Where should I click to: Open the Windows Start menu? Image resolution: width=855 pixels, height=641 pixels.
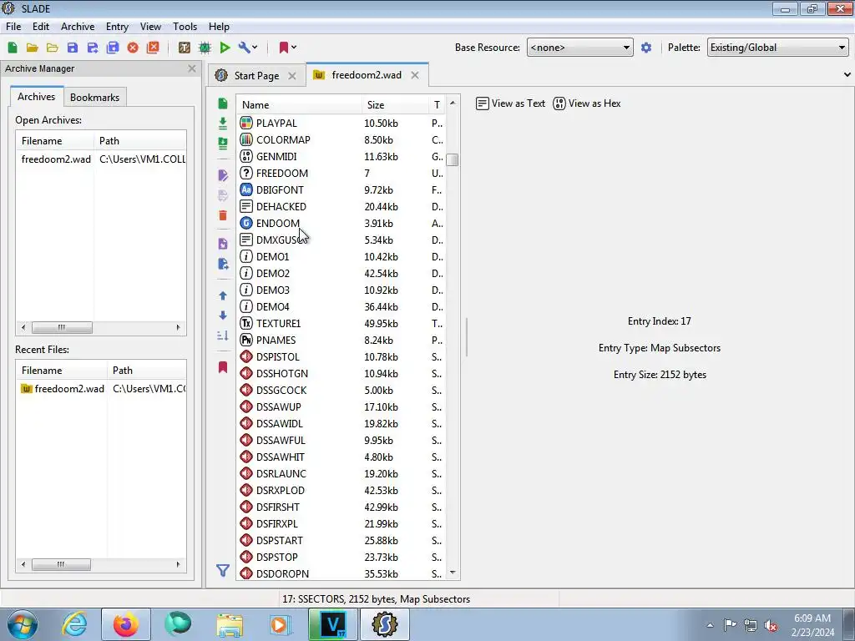pyautogui.click(x=23, y=624)
